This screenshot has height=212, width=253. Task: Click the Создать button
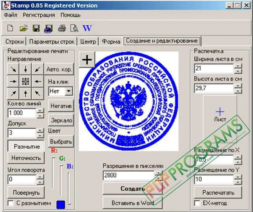point(133,188)
